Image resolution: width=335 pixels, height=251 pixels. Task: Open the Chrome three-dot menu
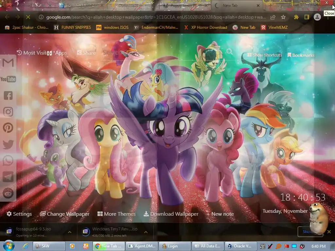328,18
